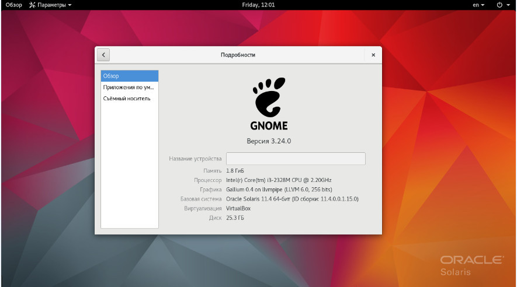
Task: Click the VirtualBox virtualization value
Action: coord(238,208)
